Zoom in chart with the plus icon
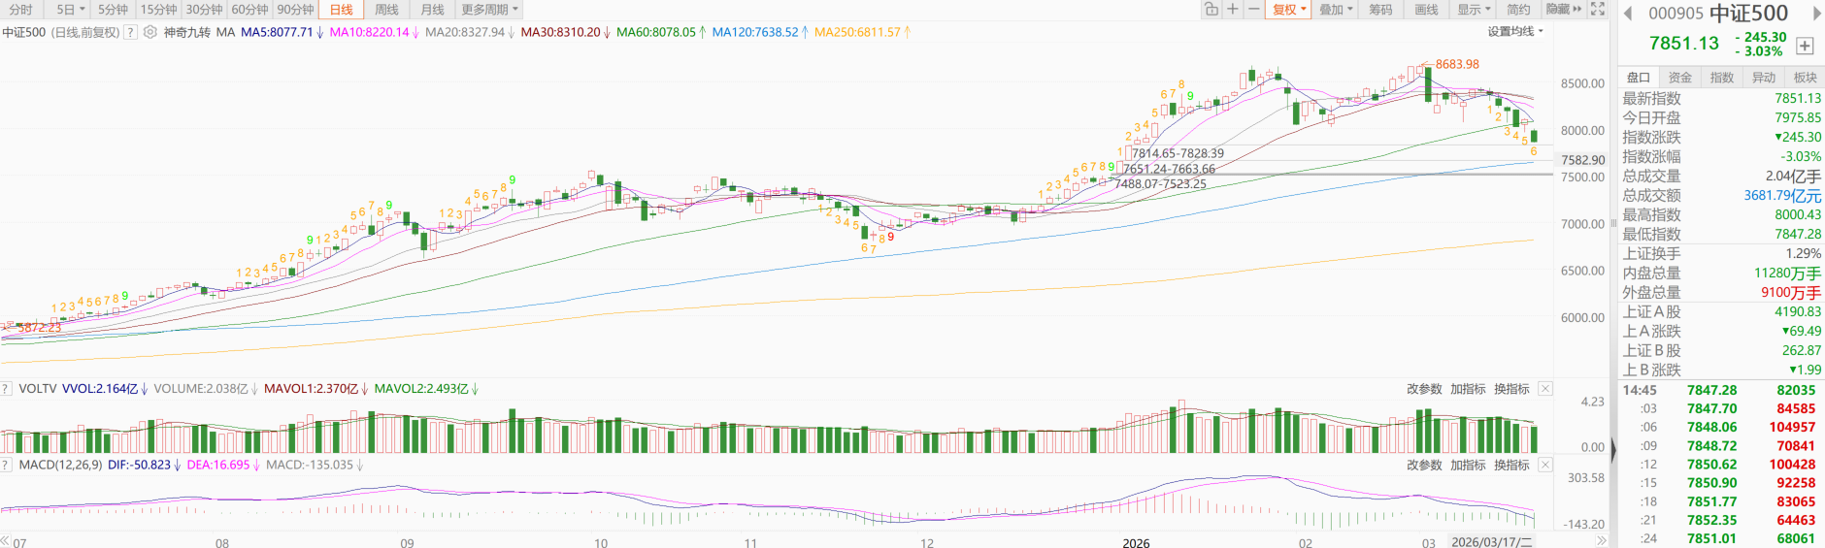 pyautogui.click(x=1232, y=10)
